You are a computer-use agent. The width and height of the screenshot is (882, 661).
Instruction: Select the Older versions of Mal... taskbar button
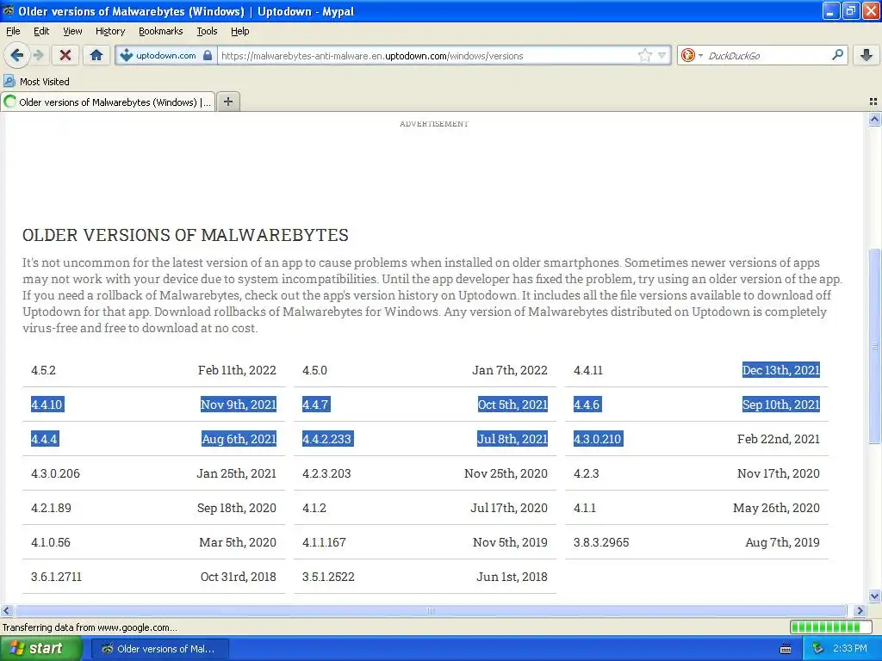pyautogui.click(x=159, y=649)
